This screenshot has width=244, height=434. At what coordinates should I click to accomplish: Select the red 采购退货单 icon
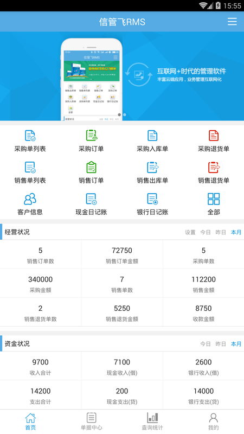pyautogui.click(x=214, y=136)
